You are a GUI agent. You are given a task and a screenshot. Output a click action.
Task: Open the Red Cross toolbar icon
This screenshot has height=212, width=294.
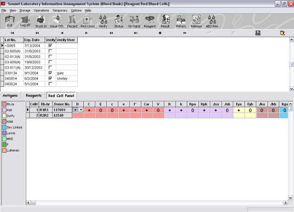point(88,21)
